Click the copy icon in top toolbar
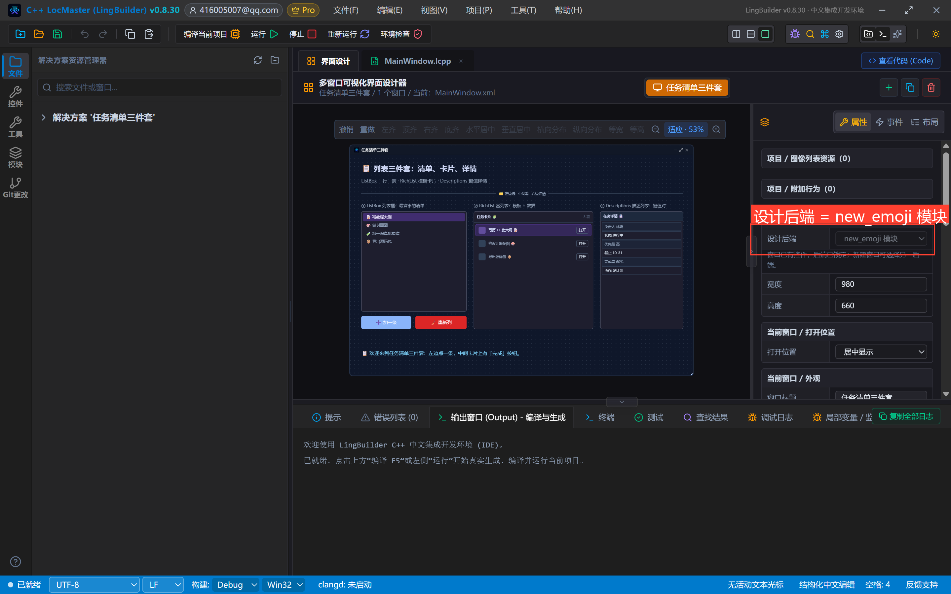The image size is (951, 594). 130,34
